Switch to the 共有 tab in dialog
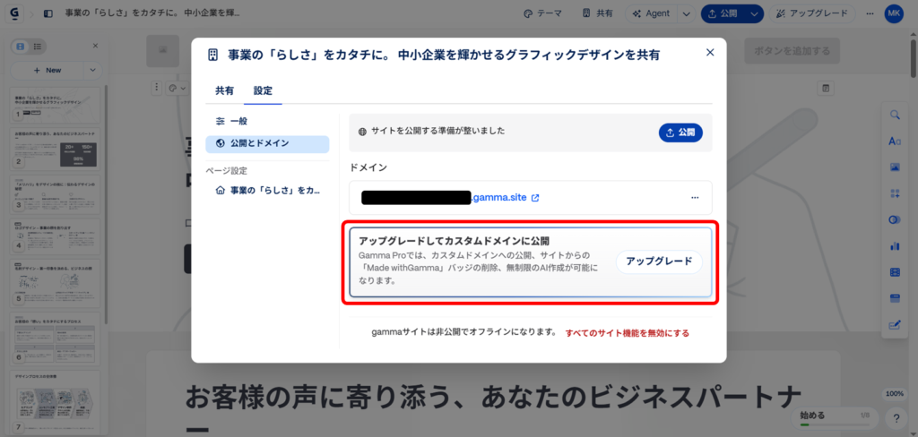 (224, 90)
